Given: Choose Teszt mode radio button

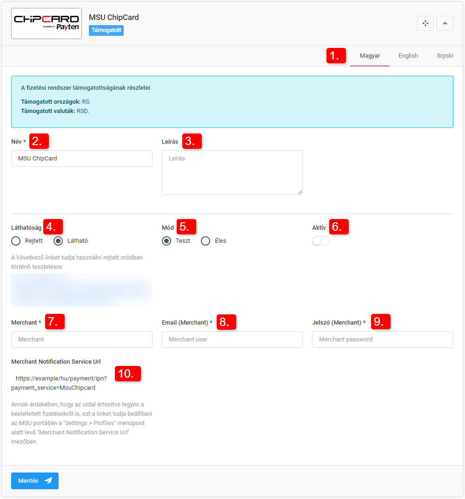Looking at the screenshot, I should (166, 241).
